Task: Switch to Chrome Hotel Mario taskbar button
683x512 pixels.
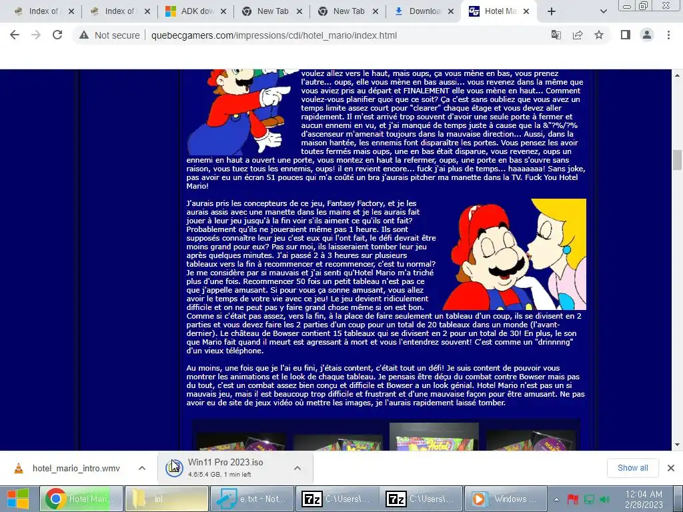Action: pos(81,499)
